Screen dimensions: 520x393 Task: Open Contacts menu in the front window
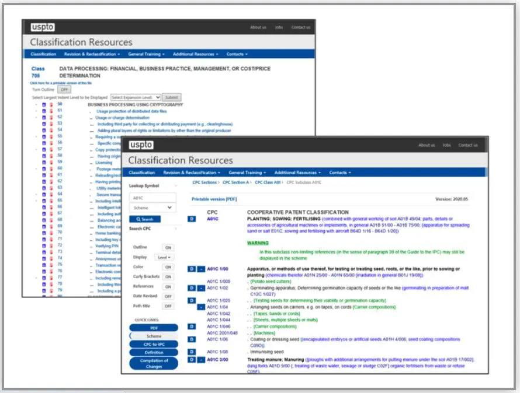340,173
